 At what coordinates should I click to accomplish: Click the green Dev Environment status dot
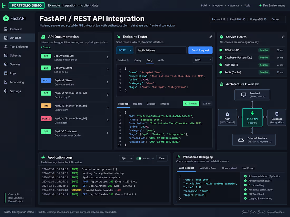tap(260, 6)
